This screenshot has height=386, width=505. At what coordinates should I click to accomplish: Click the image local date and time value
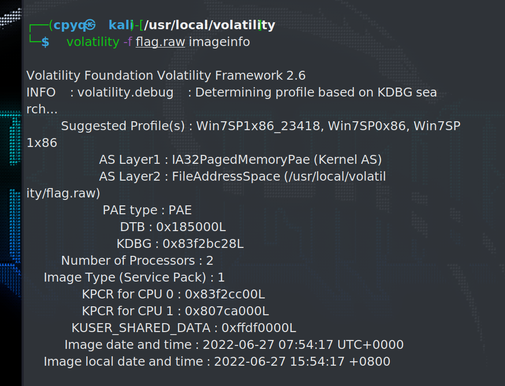(x=302, y=362)
